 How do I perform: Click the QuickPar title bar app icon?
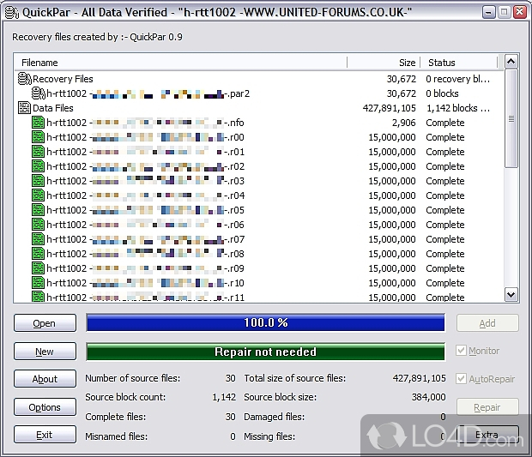point(12,13)
